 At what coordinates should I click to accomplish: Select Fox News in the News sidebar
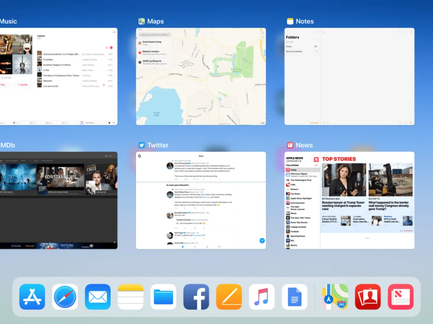click(x=302, y=194)
